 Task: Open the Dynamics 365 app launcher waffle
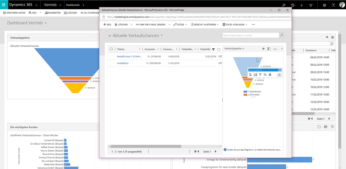[4, 5]
